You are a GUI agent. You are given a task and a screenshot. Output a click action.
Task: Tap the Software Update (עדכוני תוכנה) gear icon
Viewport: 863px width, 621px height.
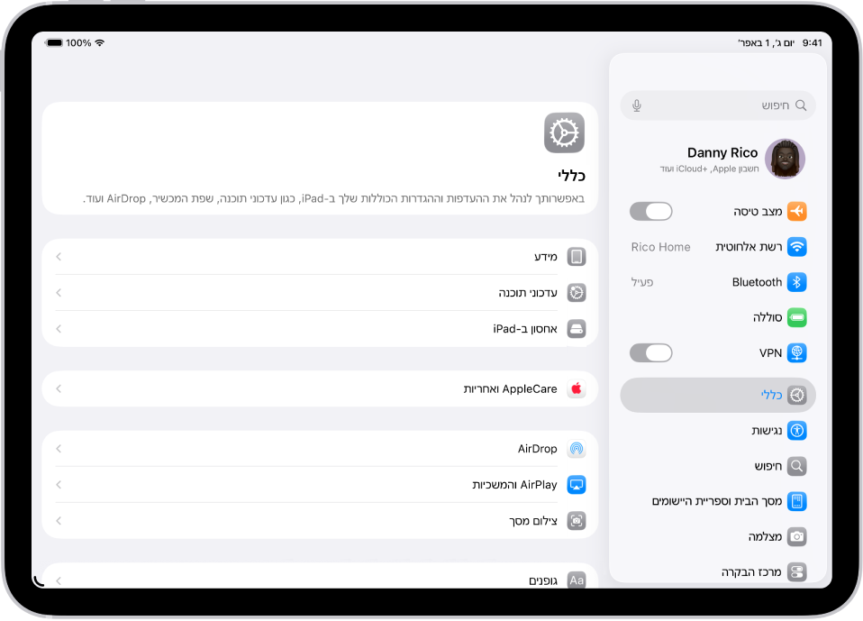click(577, 293)
